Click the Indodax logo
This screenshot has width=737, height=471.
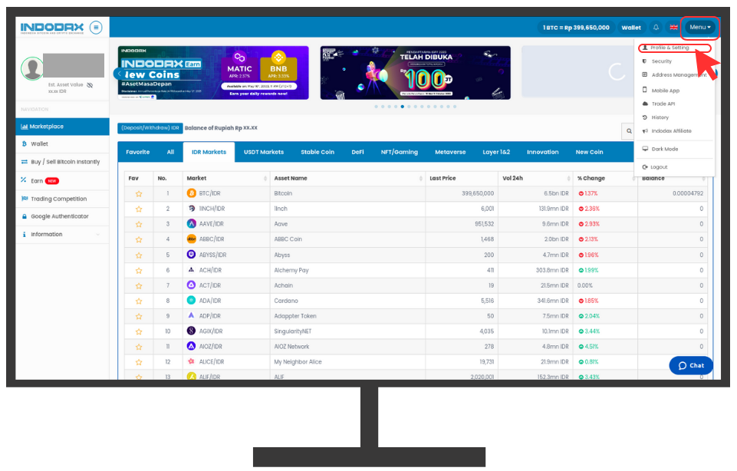(x=52, y=28)
